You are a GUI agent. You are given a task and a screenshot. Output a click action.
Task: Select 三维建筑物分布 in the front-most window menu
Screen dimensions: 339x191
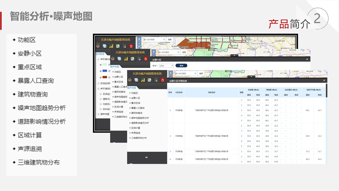tap(139, 138)
